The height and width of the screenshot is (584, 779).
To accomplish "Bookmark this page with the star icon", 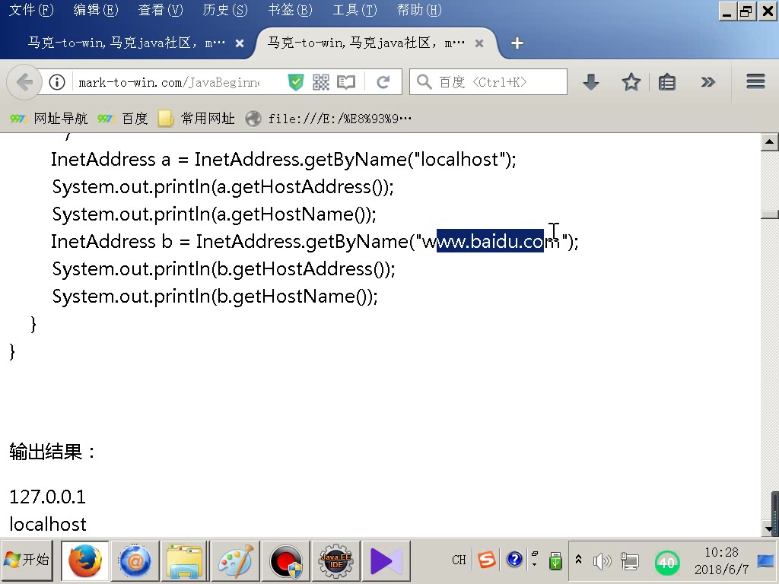I will pyautogui.click(x=630, y=81).
